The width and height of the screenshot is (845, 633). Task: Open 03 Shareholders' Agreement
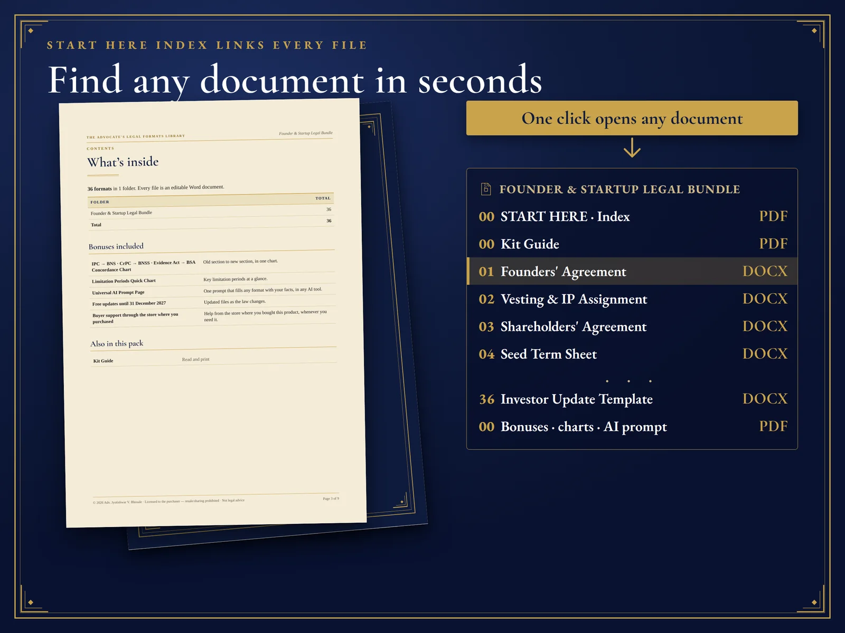632,327
